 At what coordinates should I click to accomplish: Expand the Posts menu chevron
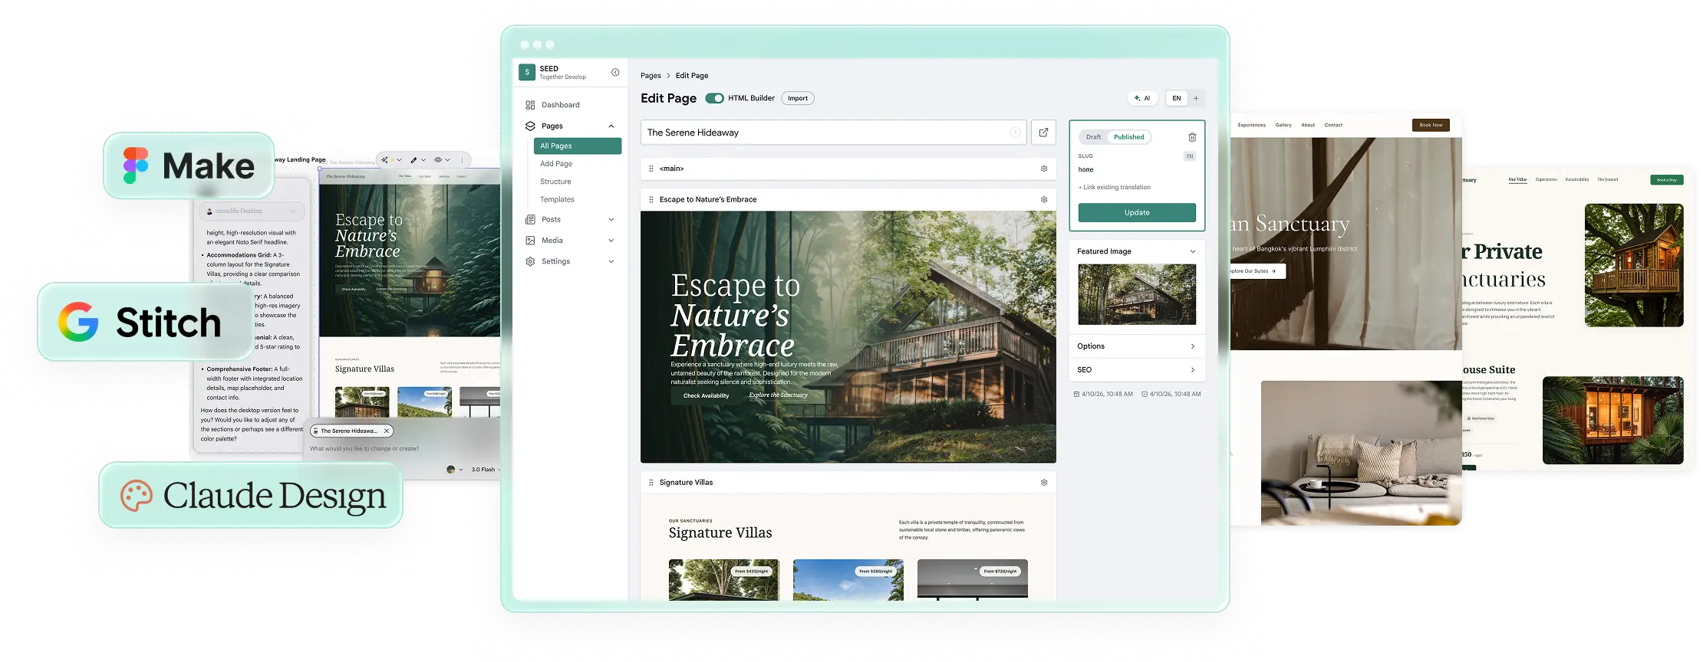[611, 219]
